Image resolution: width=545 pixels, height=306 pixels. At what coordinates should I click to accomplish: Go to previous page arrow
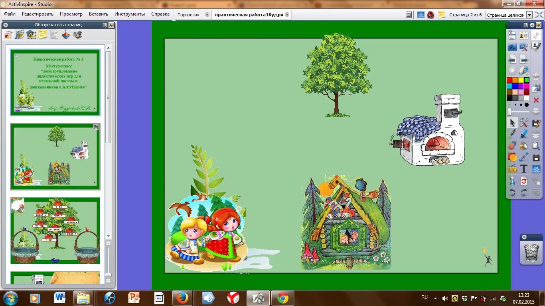click(x=512, y=59)
